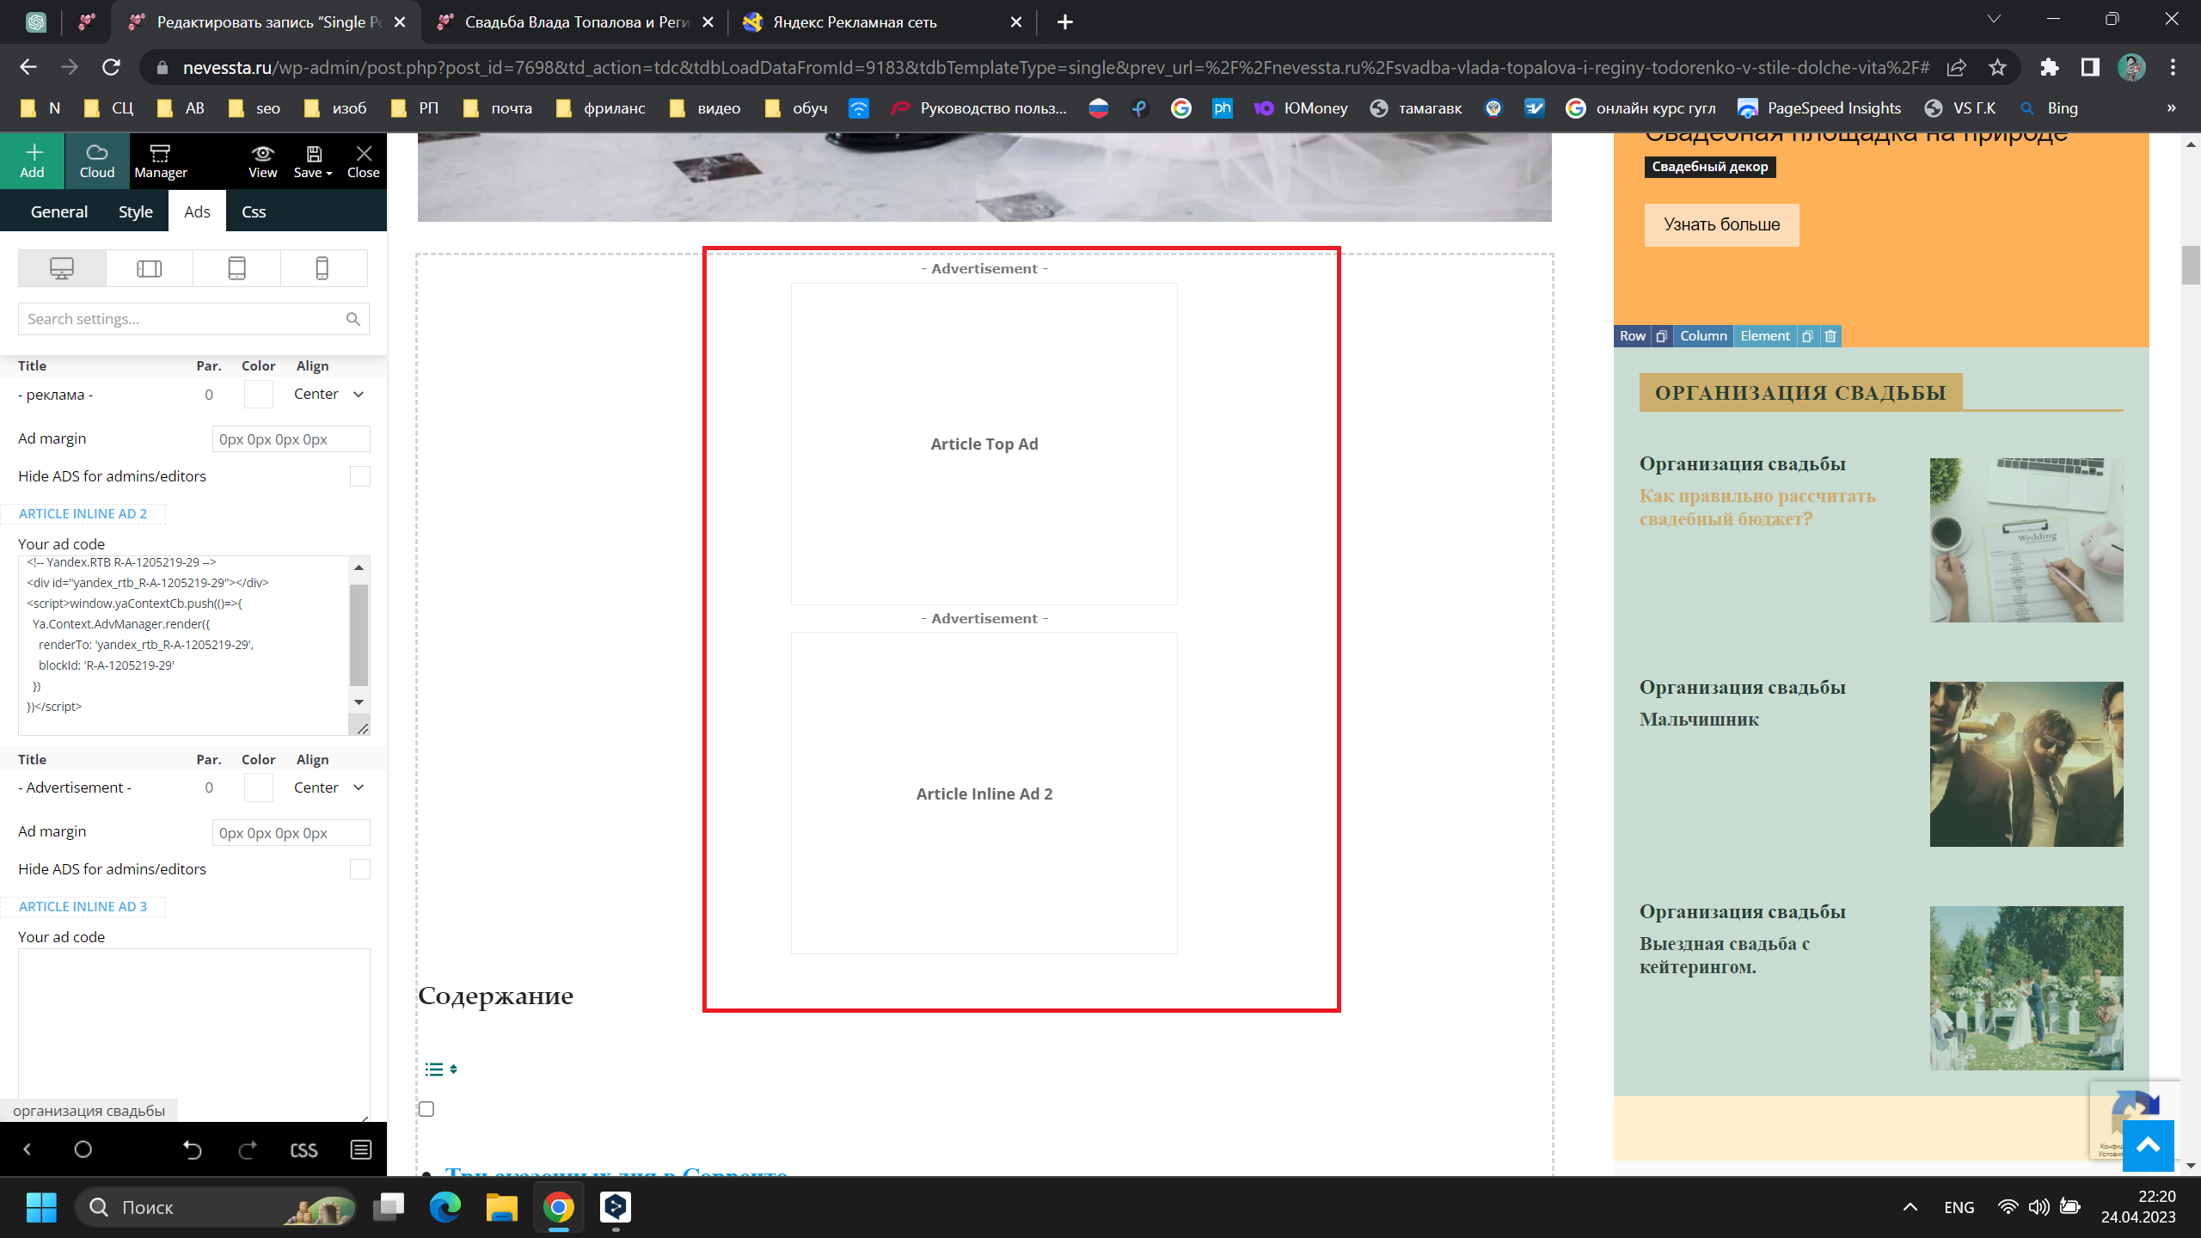The width and height of the screenshot is (2201, 1238).
Task: Duplicate the element with copy icon
Action: (1807, 336)
